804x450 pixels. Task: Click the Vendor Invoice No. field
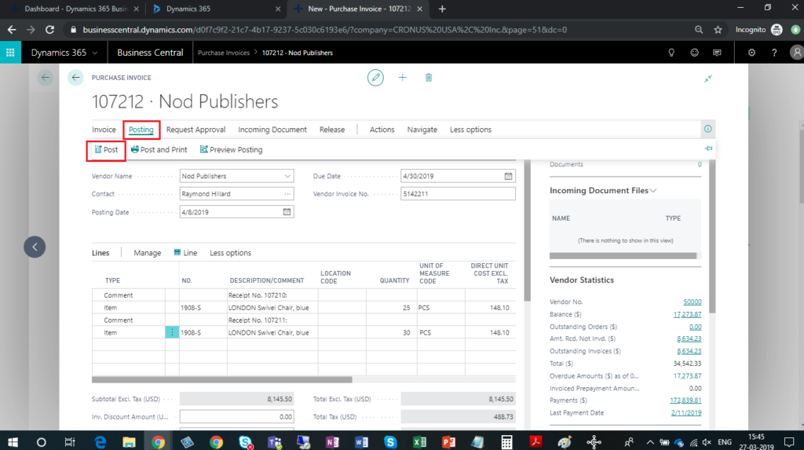tap(458, 194)
